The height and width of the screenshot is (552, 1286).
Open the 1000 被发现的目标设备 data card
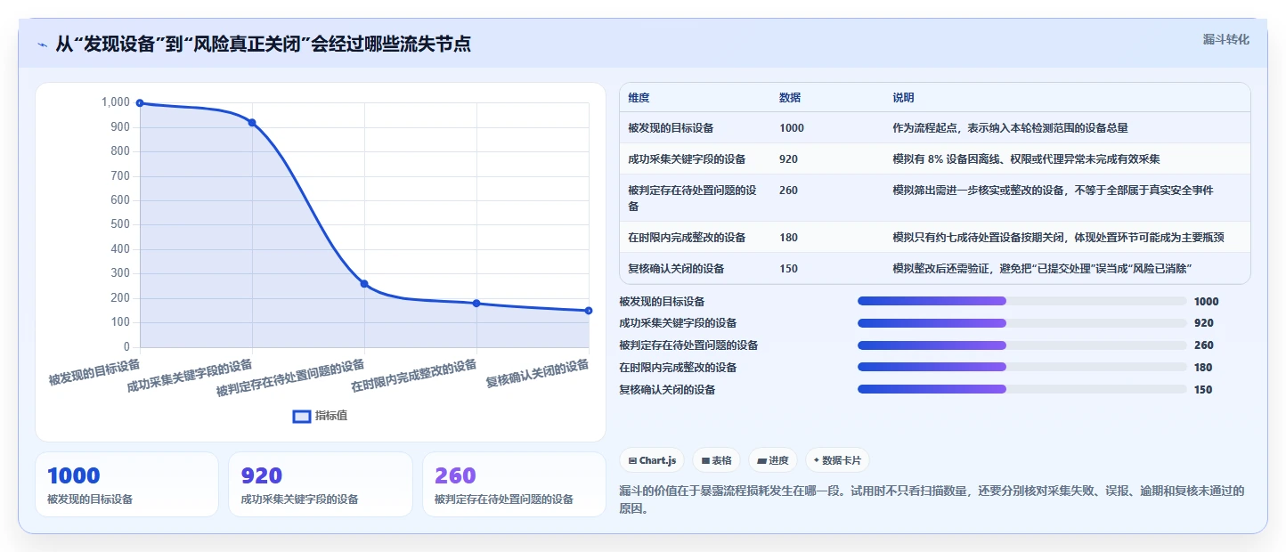pyautogui.click(x=126, y=484)
